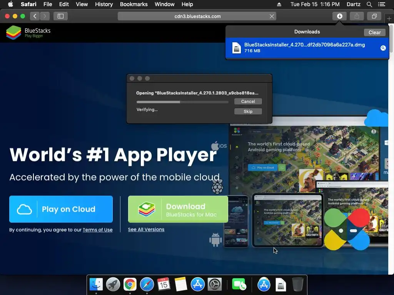Open the Notification Center list icon
Viewport: 394px width, 295px height.
click(381, 4)
